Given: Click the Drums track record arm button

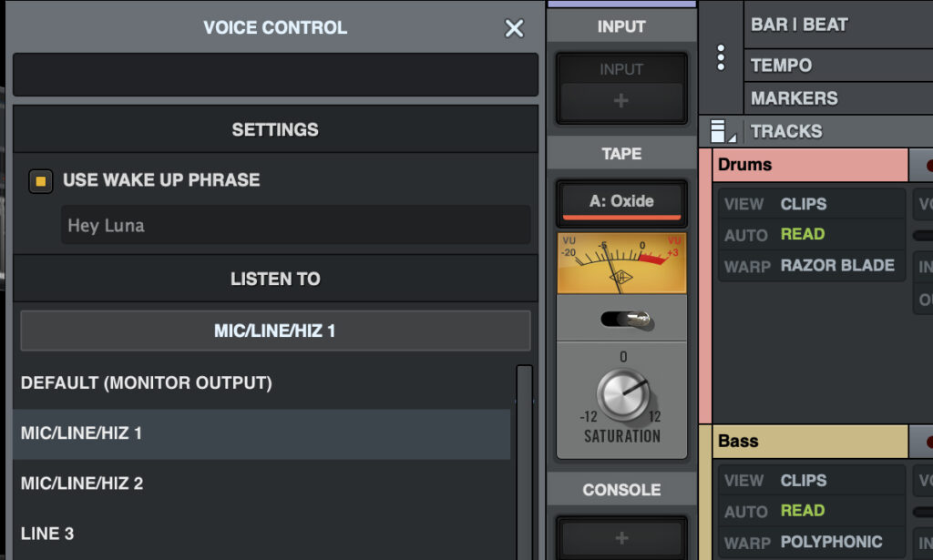Looking at the screenshot, I should pyautogui.click(x=927, y=166).
